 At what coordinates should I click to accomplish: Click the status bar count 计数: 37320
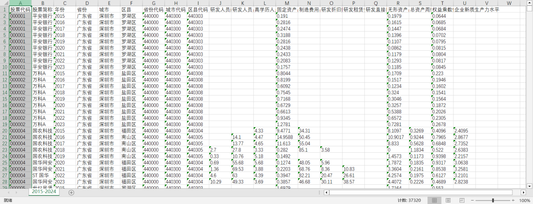pyautogui.click(x=409, y=201)
